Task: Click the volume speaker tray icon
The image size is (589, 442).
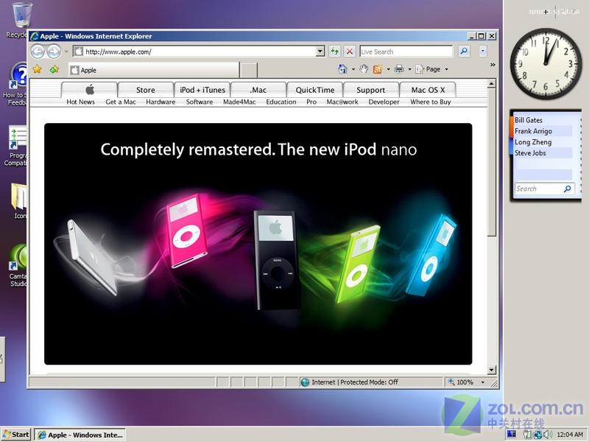Action: tap(546, 434)
